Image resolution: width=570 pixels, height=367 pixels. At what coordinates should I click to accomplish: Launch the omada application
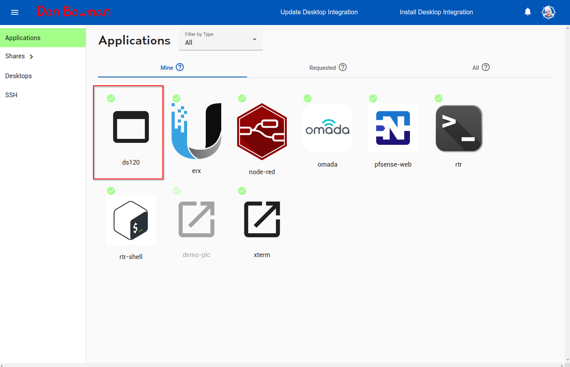coord(327,128)
